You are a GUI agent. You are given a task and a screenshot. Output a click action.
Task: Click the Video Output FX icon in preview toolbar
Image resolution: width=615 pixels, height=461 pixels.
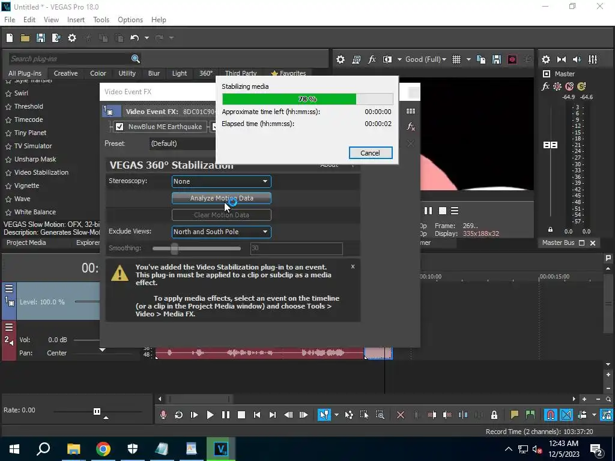click(372, 59)
